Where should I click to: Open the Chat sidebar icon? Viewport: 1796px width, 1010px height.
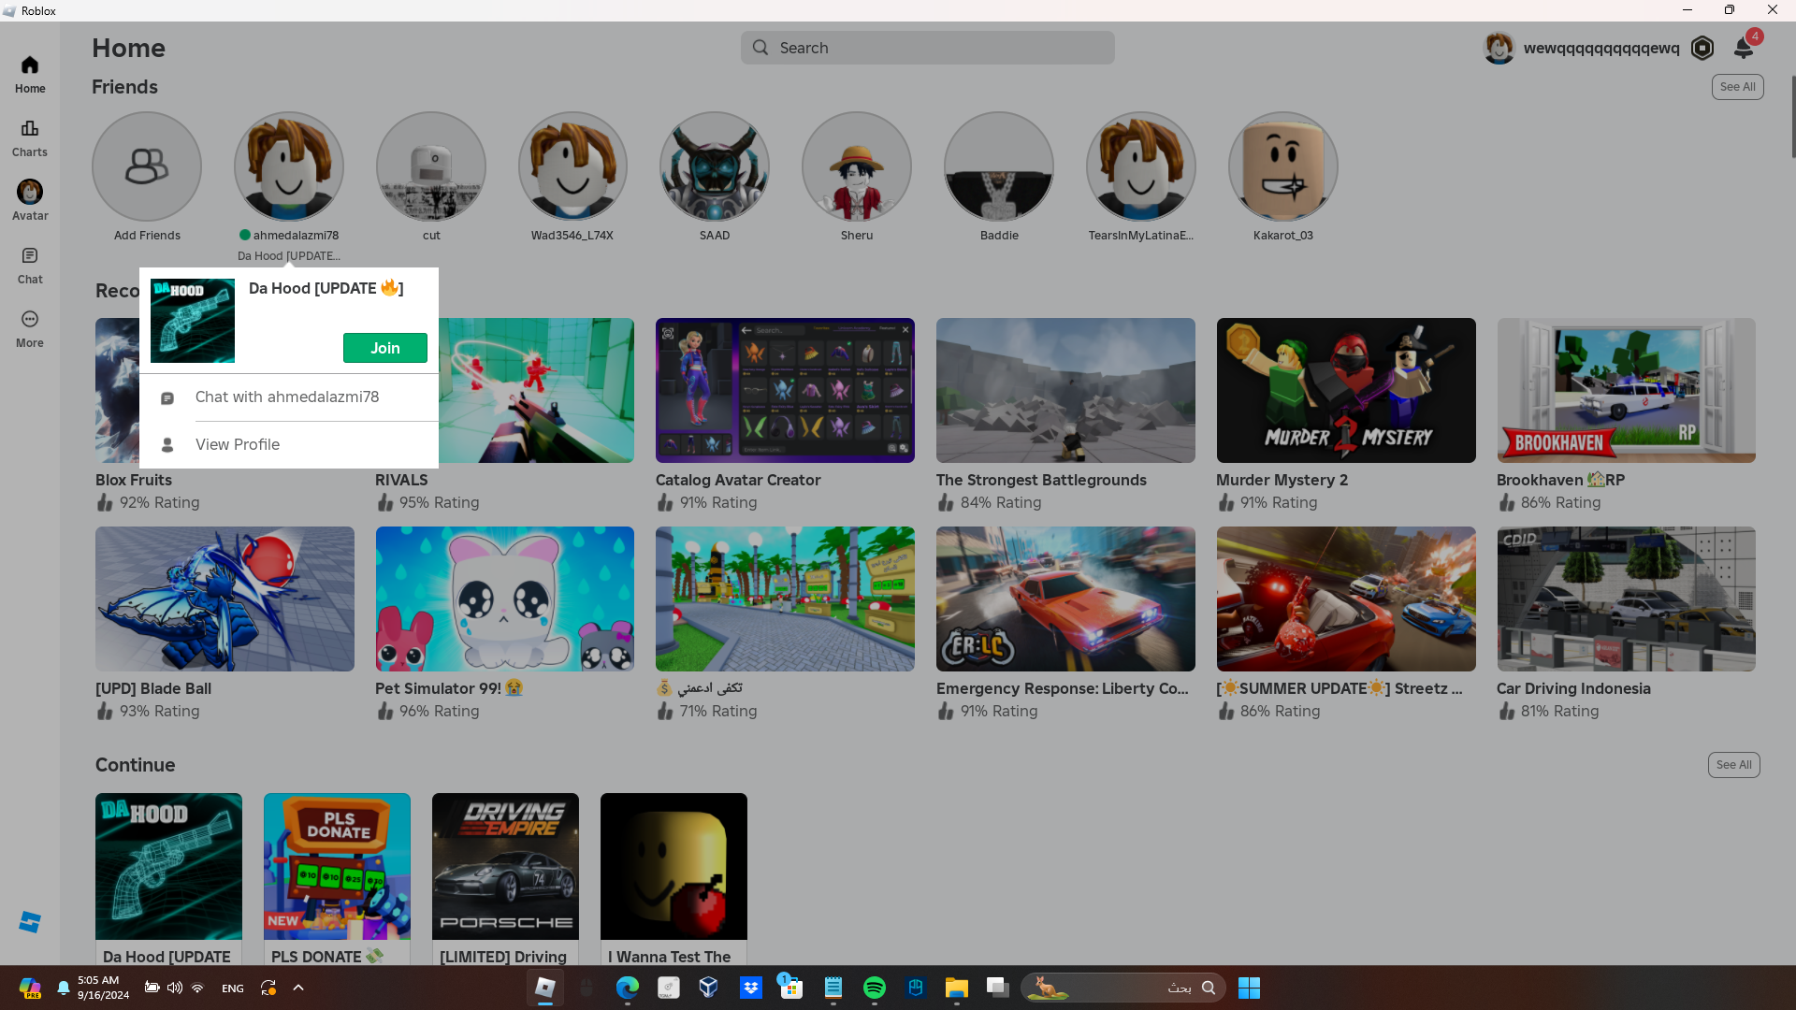coord(30,265)
